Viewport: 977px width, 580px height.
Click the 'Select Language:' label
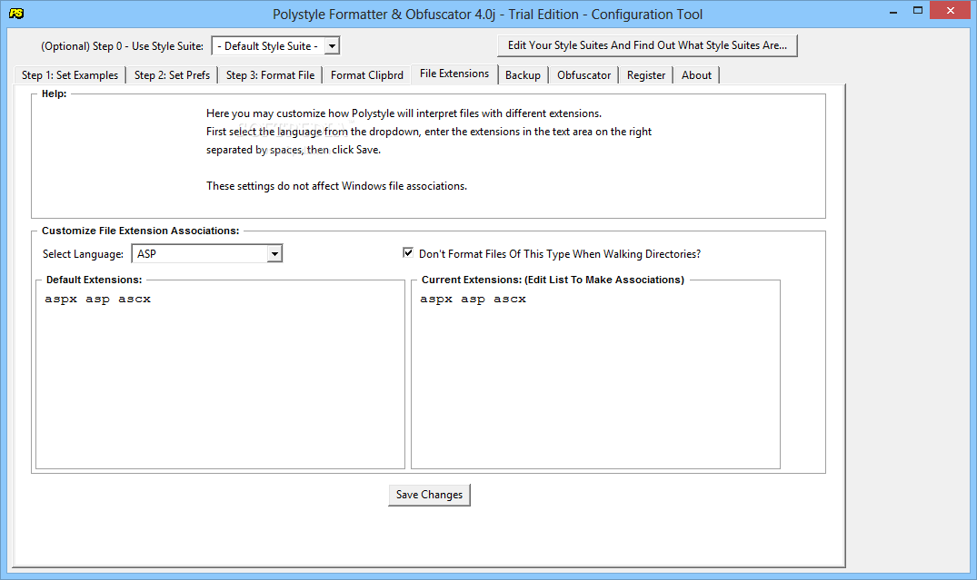(x=83, y=254)
